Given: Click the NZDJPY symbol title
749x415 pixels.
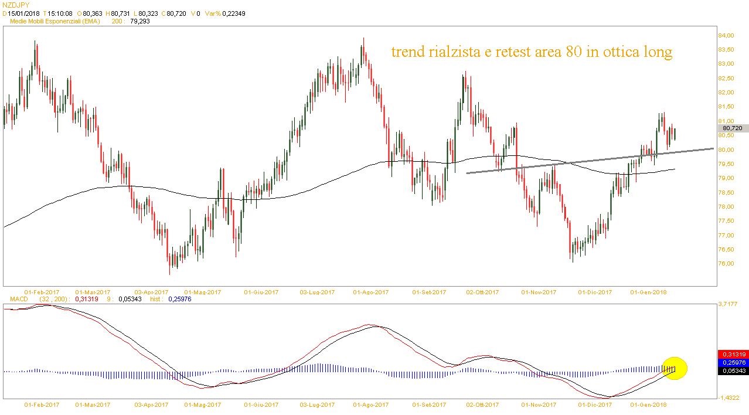Looking at the screenshot, I should tap(16, 5).
